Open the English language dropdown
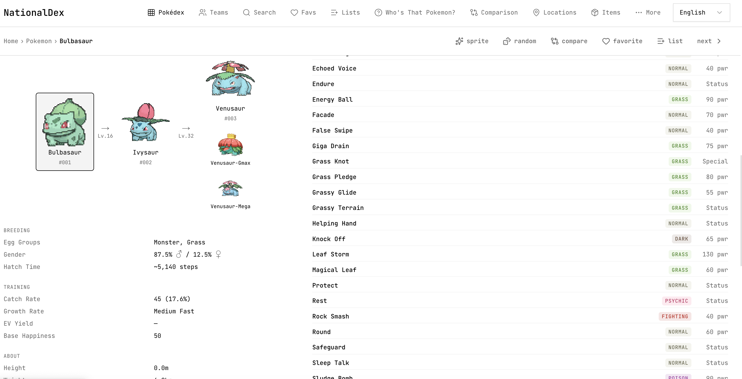 [701, 12]
